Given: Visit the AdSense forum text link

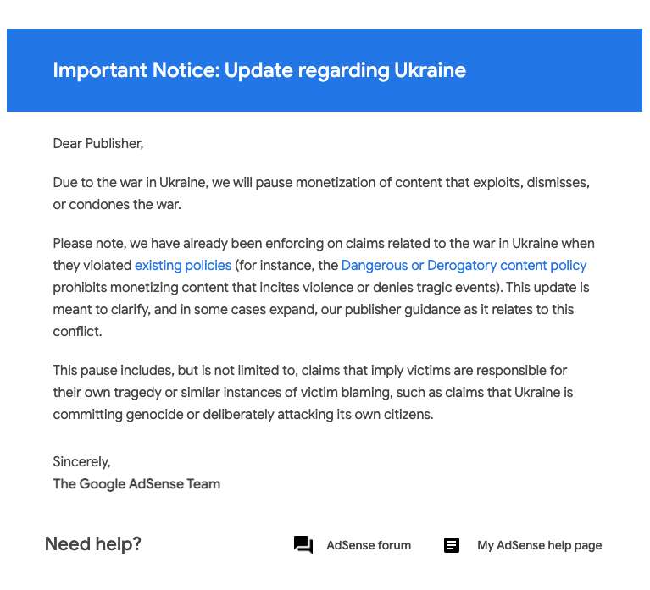Looking at the screenshot, I should tap(369, 545).
